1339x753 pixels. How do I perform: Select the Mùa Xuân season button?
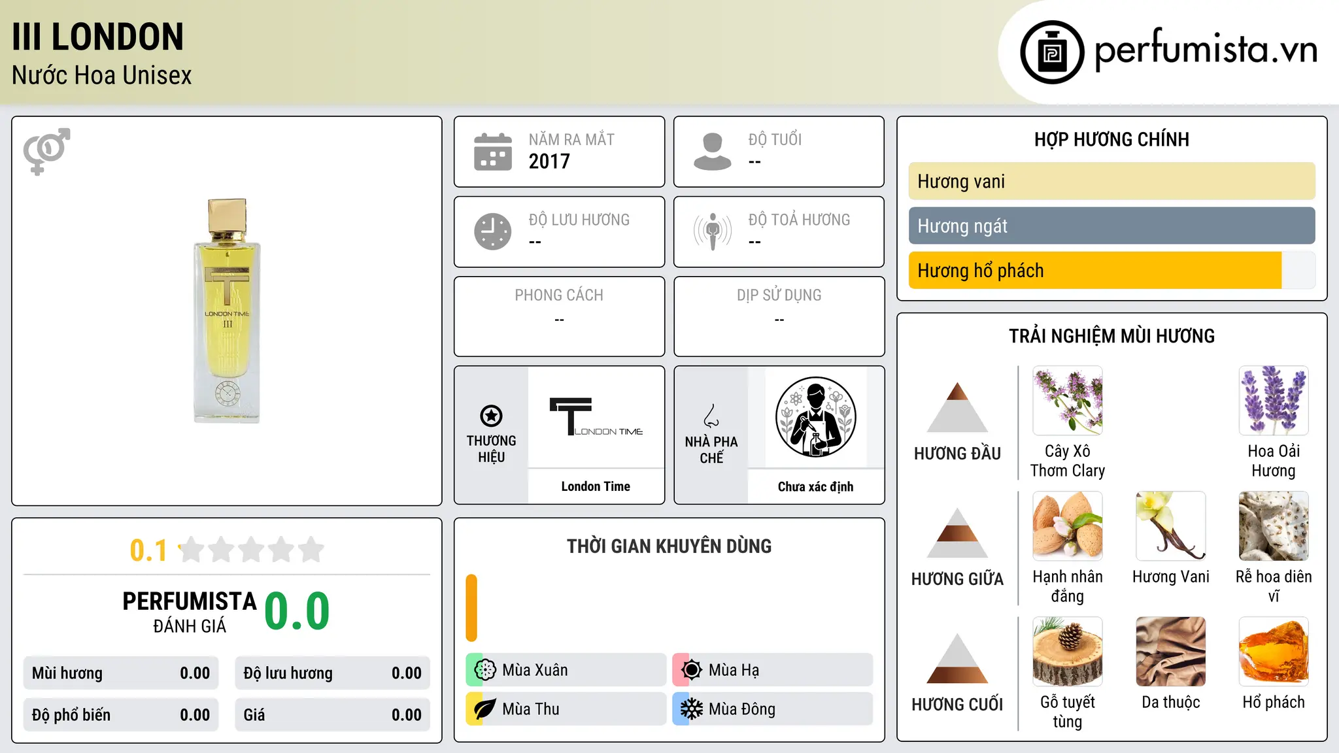click(x=566, y=670)
